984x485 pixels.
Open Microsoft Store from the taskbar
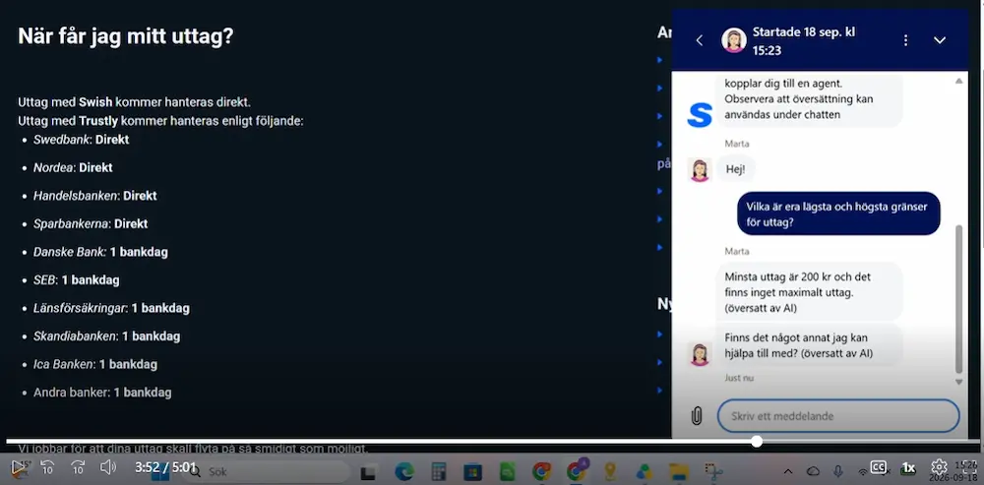[472, 472]
